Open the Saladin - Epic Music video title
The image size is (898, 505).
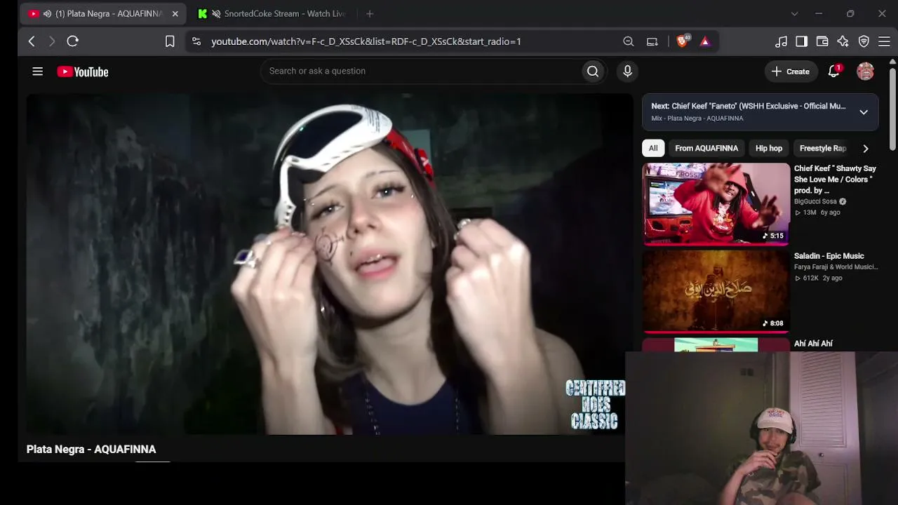[829, 256]
